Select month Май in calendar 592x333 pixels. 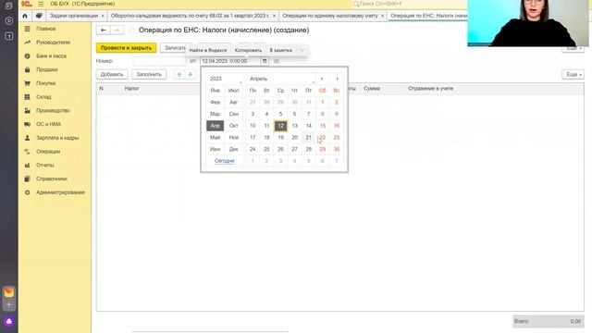pos(216,138)
